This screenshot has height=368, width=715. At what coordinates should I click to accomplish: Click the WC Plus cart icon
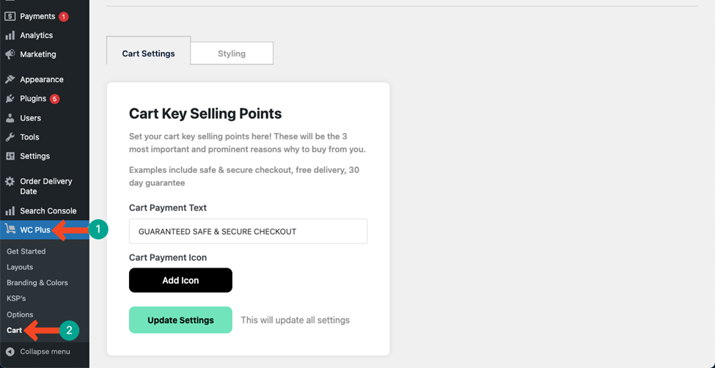pyautogui.click(x=10, y=229)
